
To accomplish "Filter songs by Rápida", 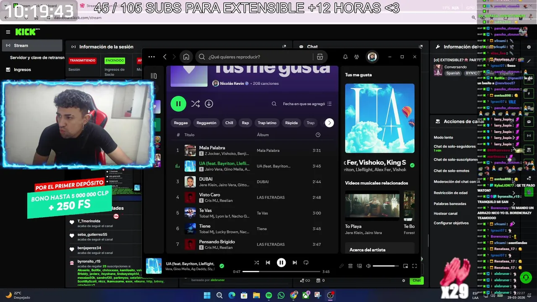I will point(291,123).
